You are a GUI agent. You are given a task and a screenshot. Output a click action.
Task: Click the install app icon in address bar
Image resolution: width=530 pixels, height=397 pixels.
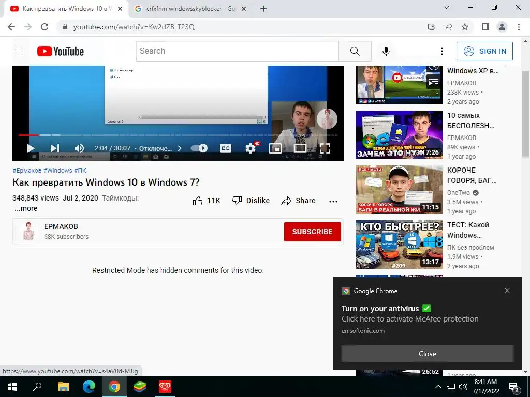[431, 27]
